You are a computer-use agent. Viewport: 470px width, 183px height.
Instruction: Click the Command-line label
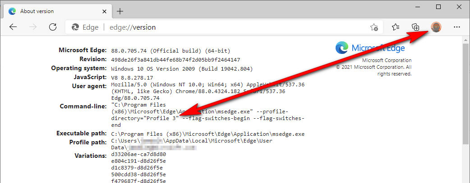coord(83,106)
